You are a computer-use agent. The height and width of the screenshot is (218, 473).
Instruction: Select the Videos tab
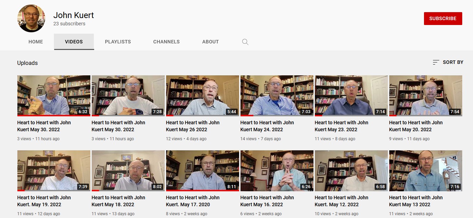[x=74, y=42]
